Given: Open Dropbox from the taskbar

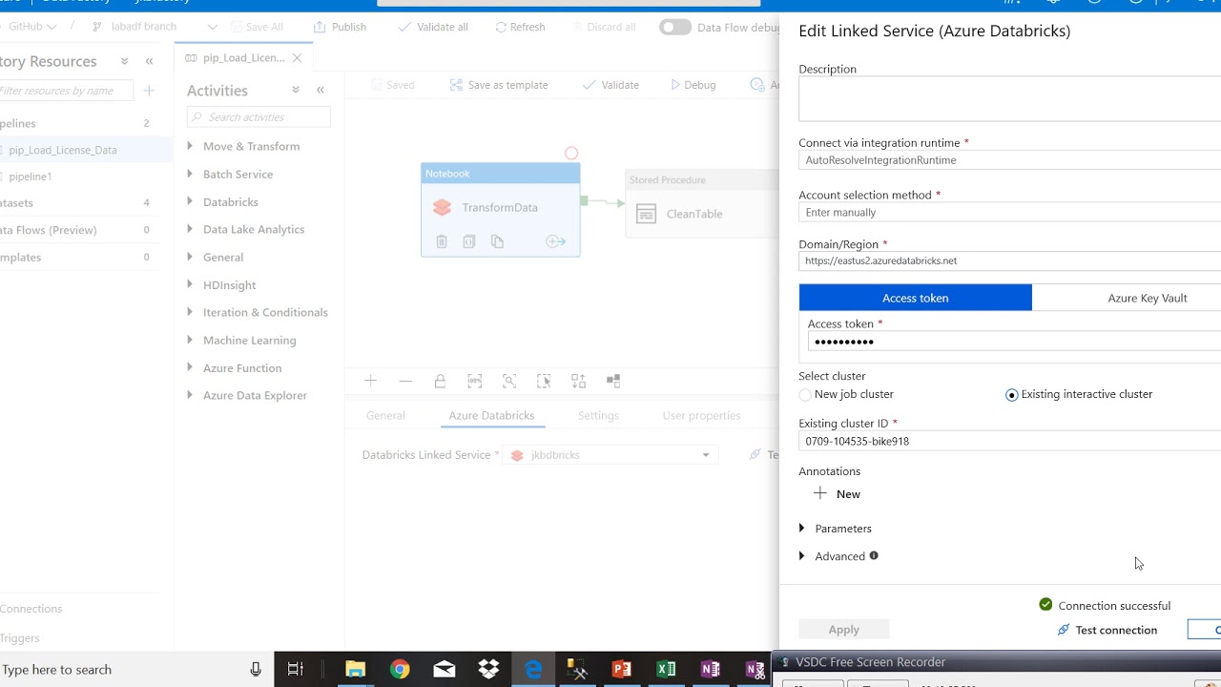Looking at the screenshot, I should coord(488,669).
